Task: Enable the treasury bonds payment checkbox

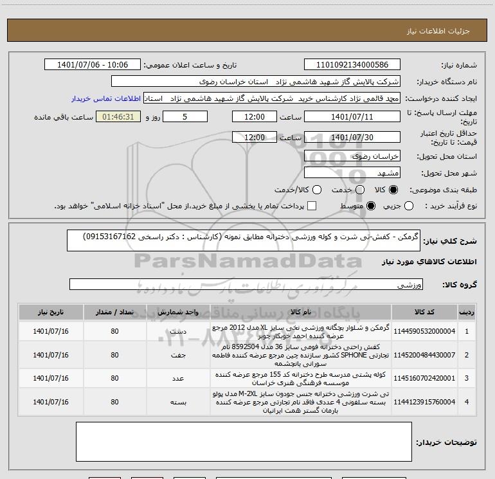Action: click(x=312, y=206)
